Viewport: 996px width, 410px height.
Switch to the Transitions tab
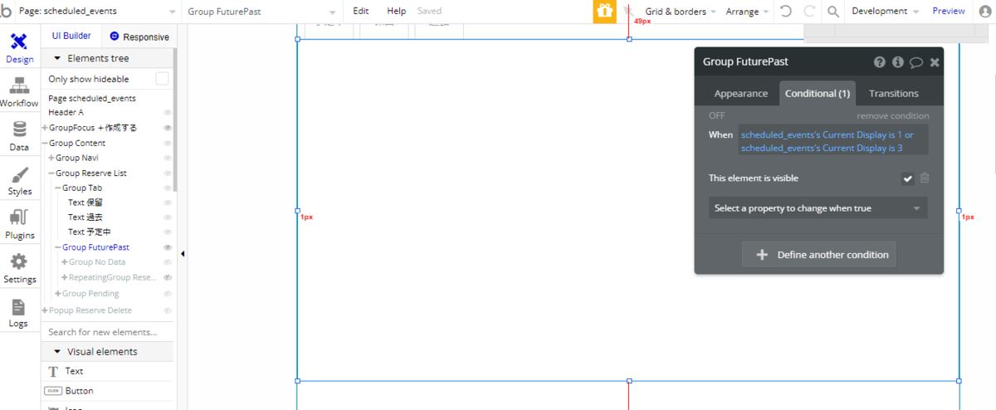[894, 93]
